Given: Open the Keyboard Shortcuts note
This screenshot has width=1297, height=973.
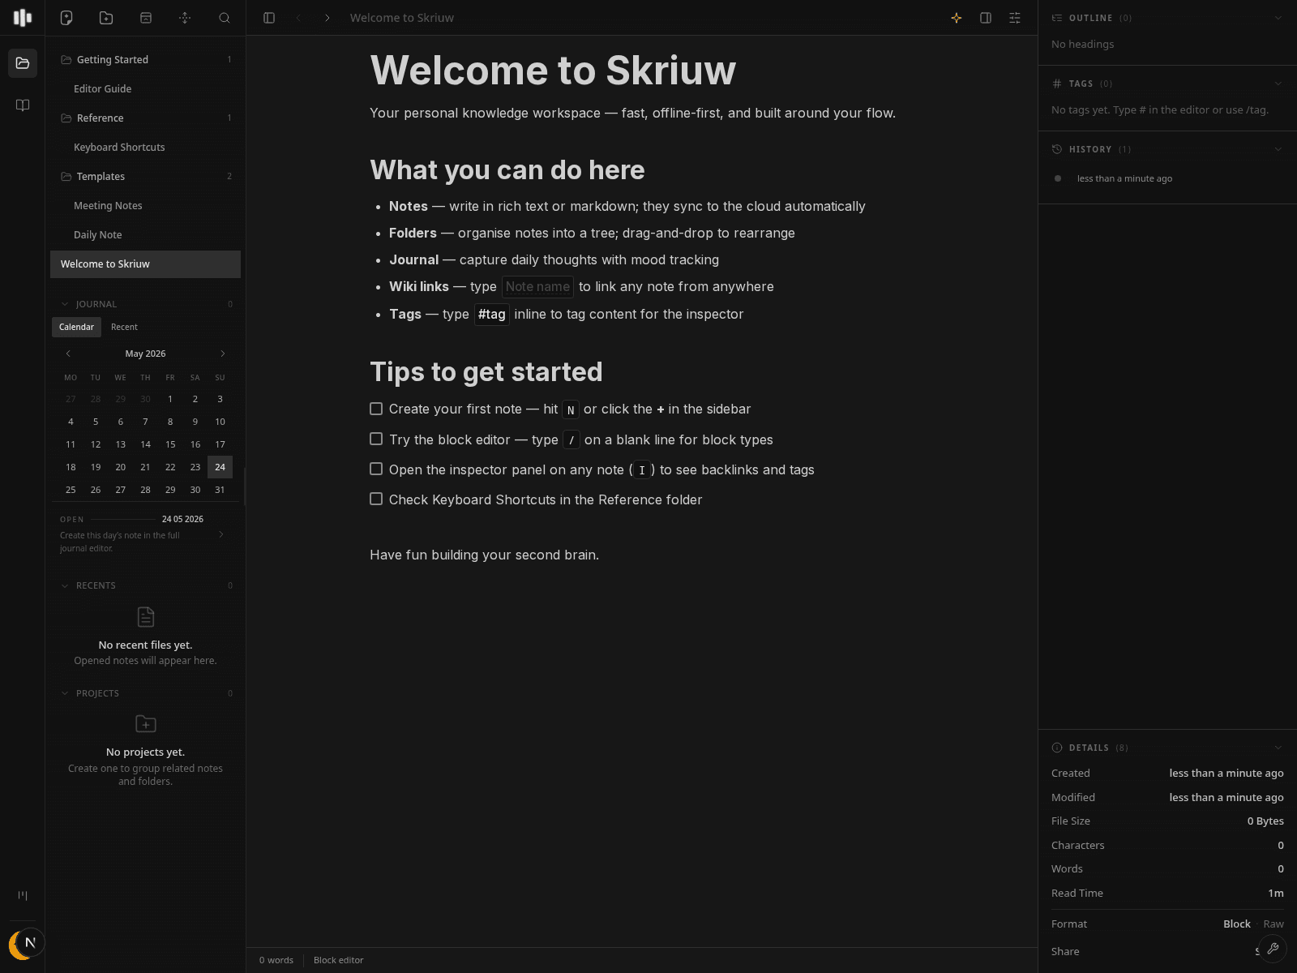Looking at the screenshot, I should point(146,147).
